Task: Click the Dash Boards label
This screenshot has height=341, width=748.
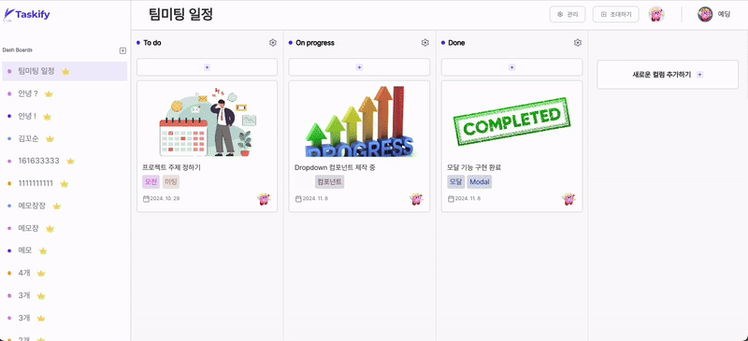Action: [17, 50]
